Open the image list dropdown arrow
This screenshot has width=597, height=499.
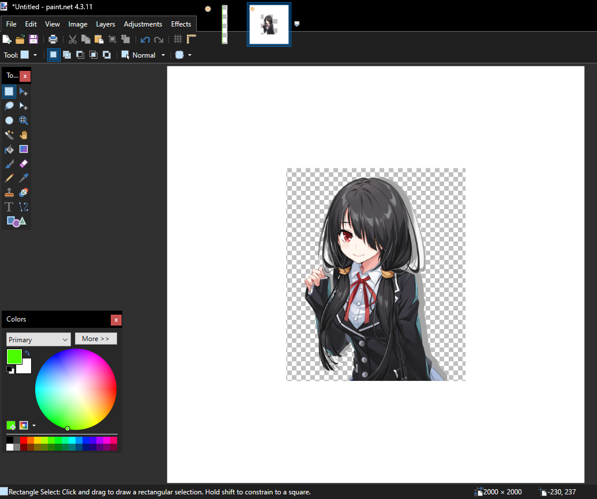tap(297, 24)
